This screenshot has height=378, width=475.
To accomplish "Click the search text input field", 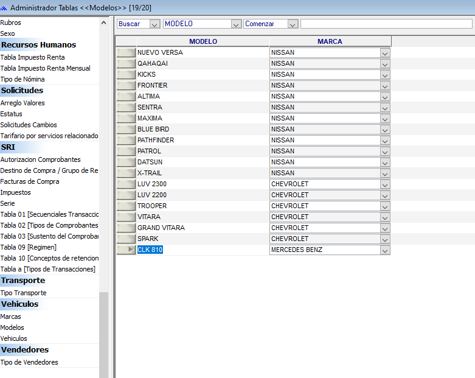I will point(386,24).
